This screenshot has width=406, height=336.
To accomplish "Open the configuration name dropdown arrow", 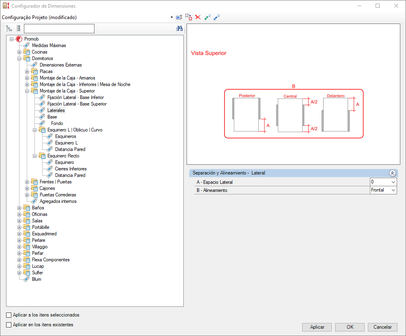I will [x=172, y=17].
